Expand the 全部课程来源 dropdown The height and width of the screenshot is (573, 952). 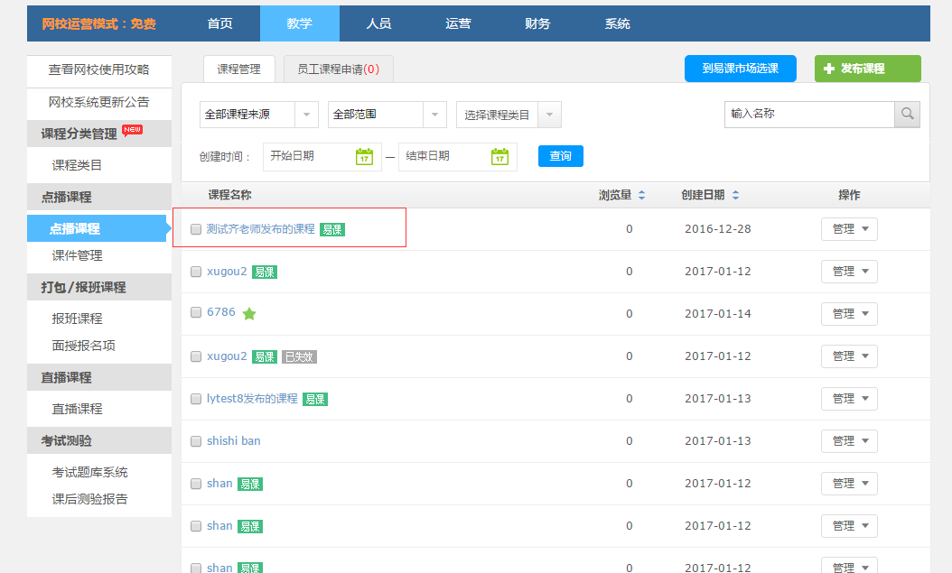click(258, 115)
